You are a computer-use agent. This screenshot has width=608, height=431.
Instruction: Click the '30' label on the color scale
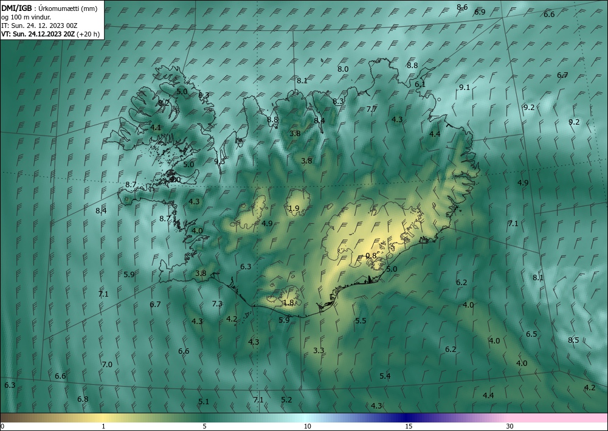(x=510, y=427)
